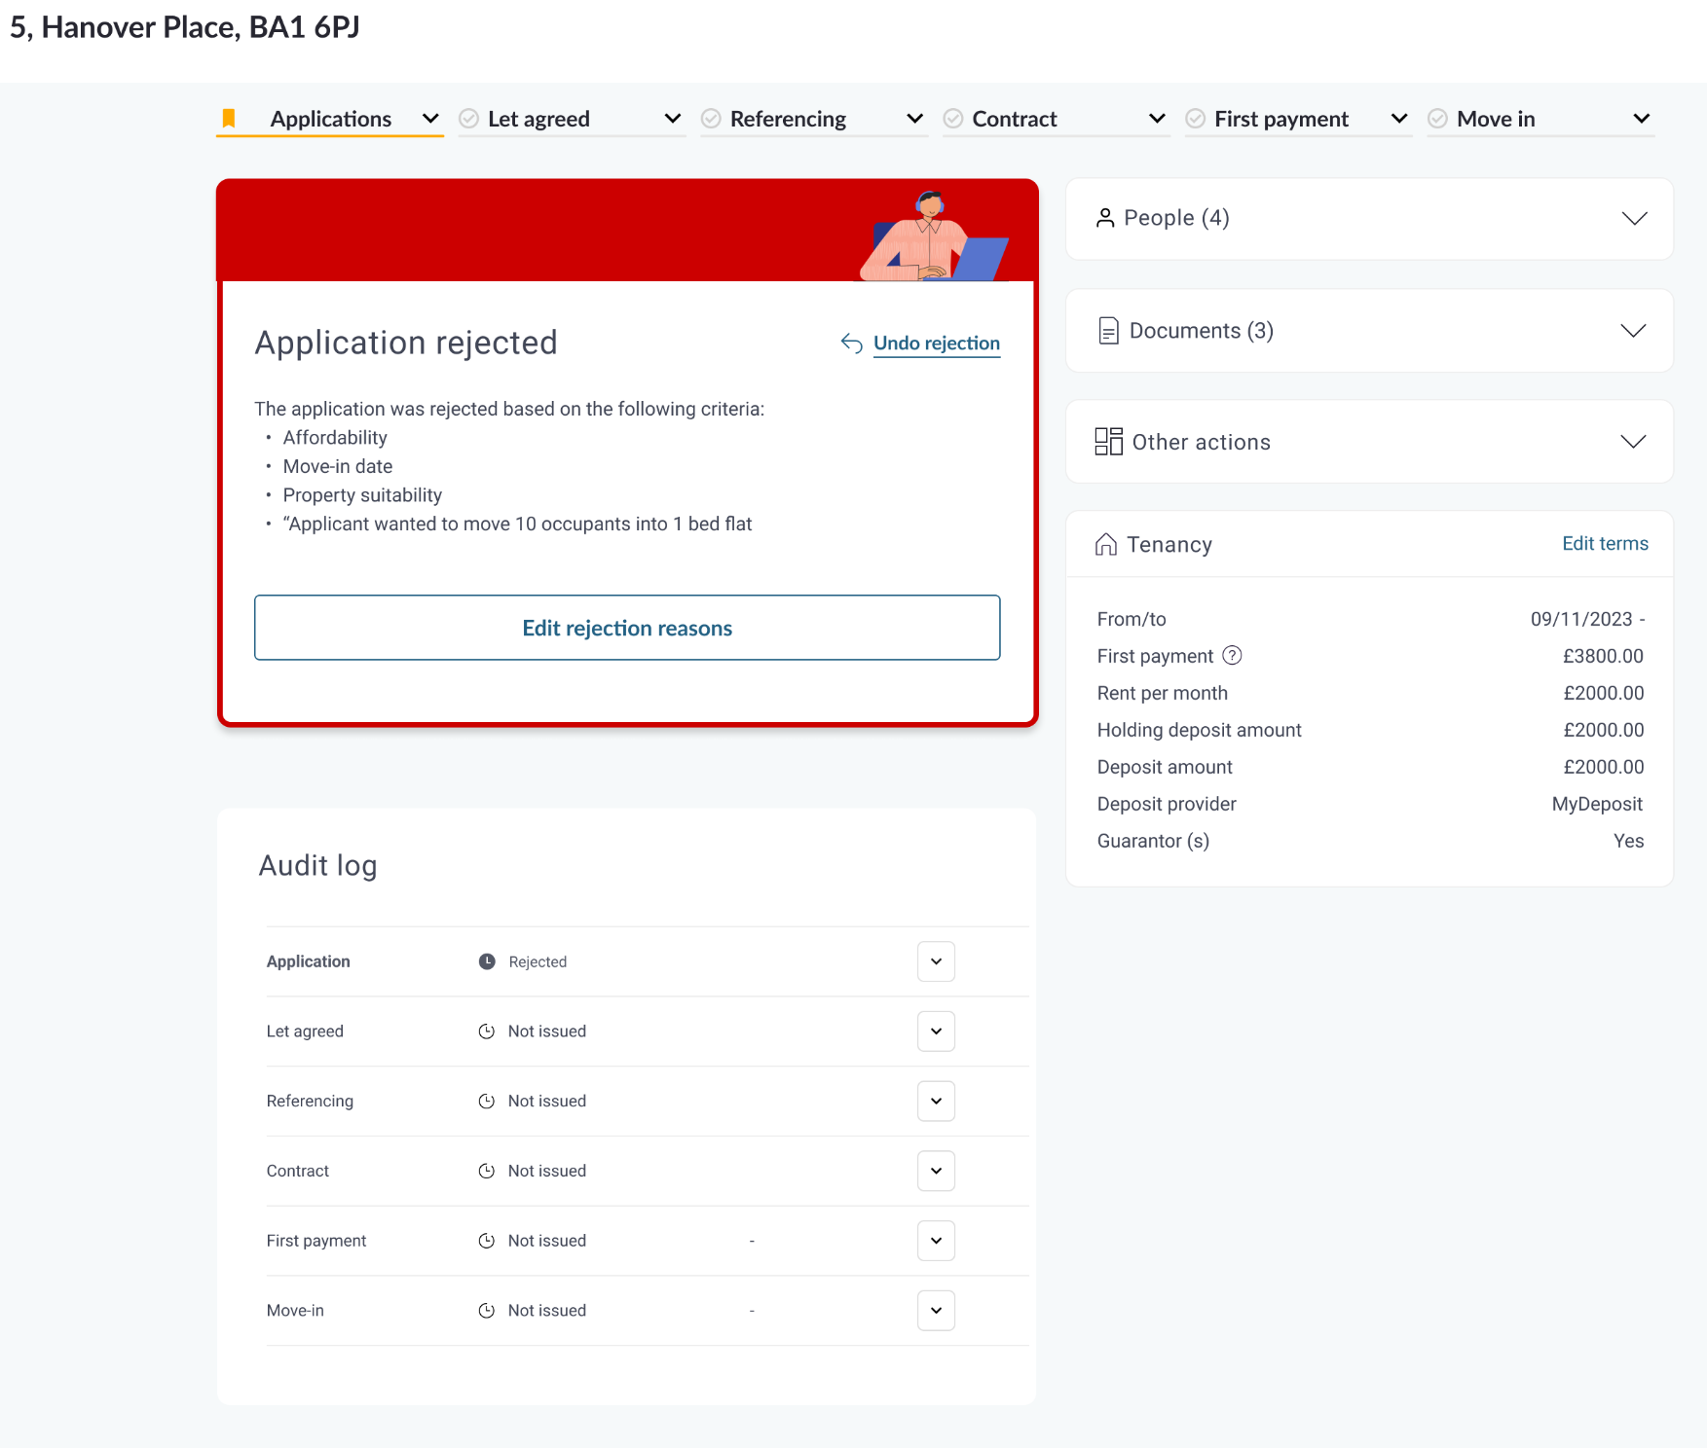Click the grid icon beside Other actions
The image size is (1707, 1448).
point(1108,442)
